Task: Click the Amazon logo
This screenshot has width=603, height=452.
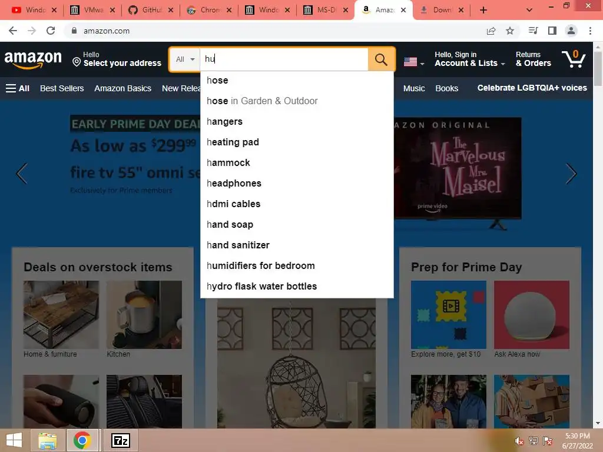Action: coord(33,59)
